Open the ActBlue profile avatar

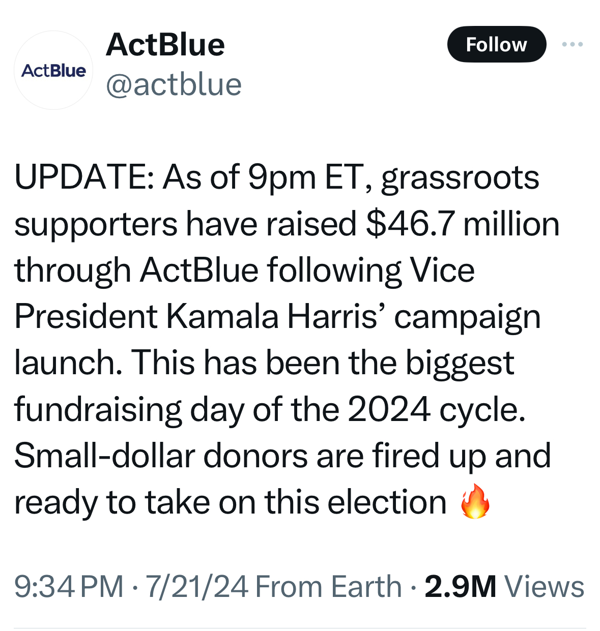coord(53,70)
